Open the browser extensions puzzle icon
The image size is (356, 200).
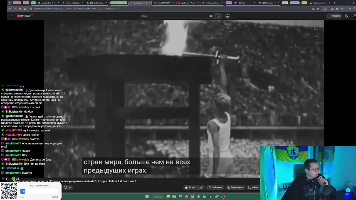(x=325, y=9)
